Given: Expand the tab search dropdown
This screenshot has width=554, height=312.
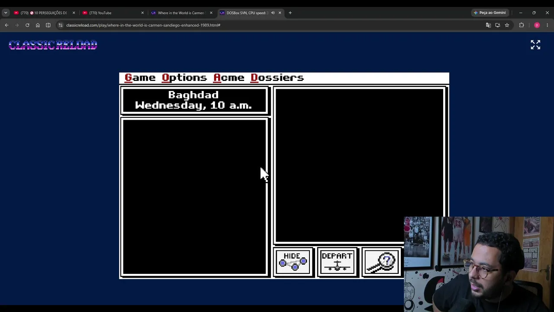Looking at the screenshot, I should pyautogui.click(x=6, y=13).
